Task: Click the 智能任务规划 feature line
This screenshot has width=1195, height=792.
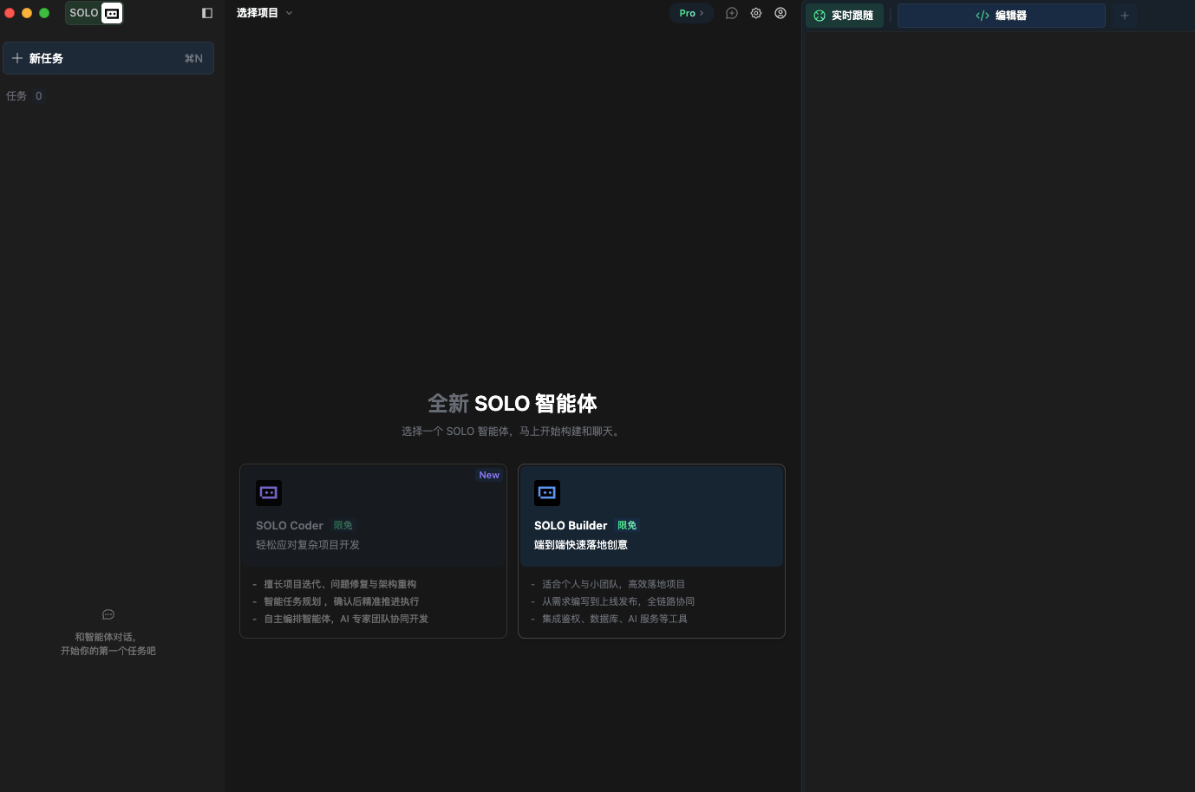Action: 342,601
